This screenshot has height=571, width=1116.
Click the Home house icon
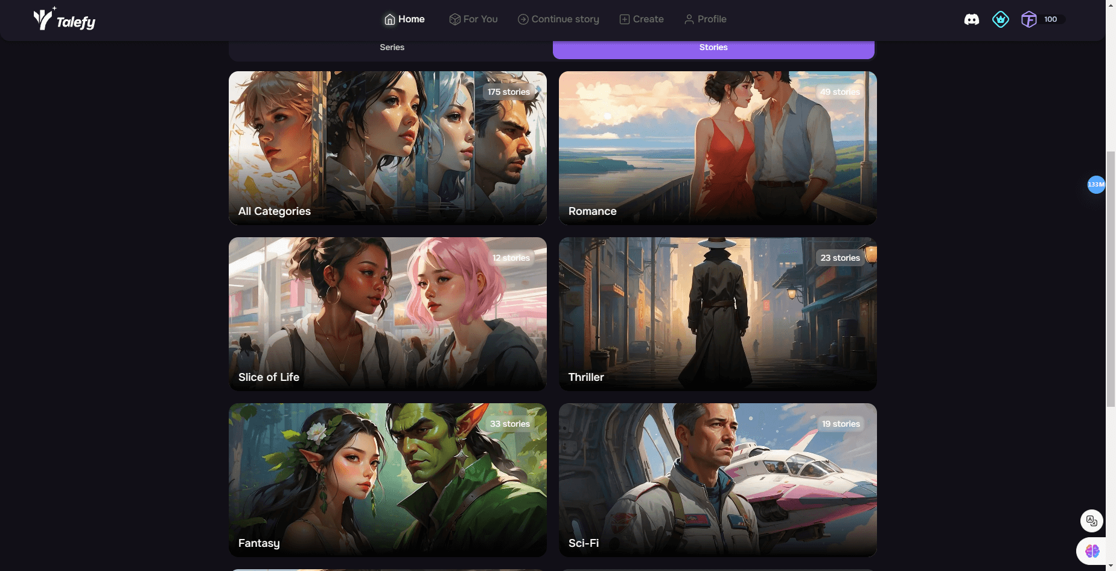pyautogui.click(x=390, y=19)
